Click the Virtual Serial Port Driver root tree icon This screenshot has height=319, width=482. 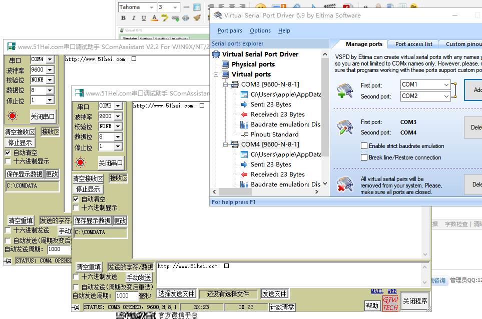pyautogui.click(x=216, y=54)
